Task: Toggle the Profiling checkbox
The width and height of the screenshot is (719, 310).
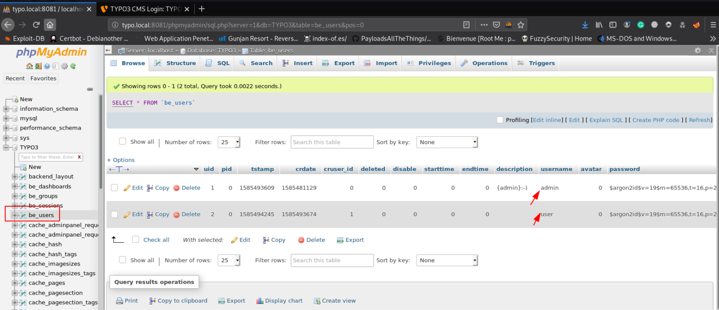Action: [x=499, y=120]
